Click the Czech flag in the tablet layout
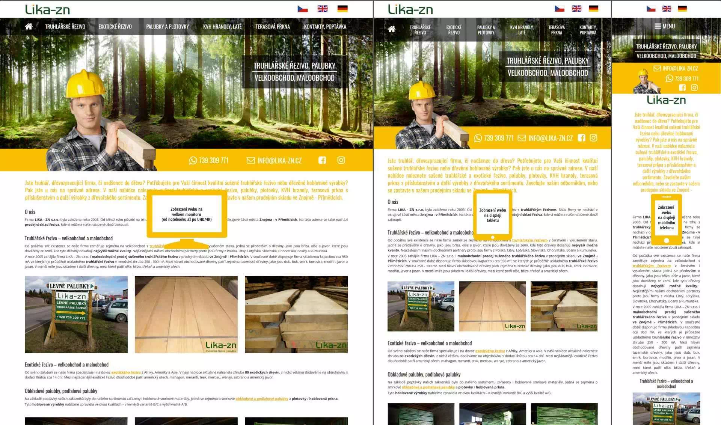This screenshot has width=721, height=425. (560, 9)
